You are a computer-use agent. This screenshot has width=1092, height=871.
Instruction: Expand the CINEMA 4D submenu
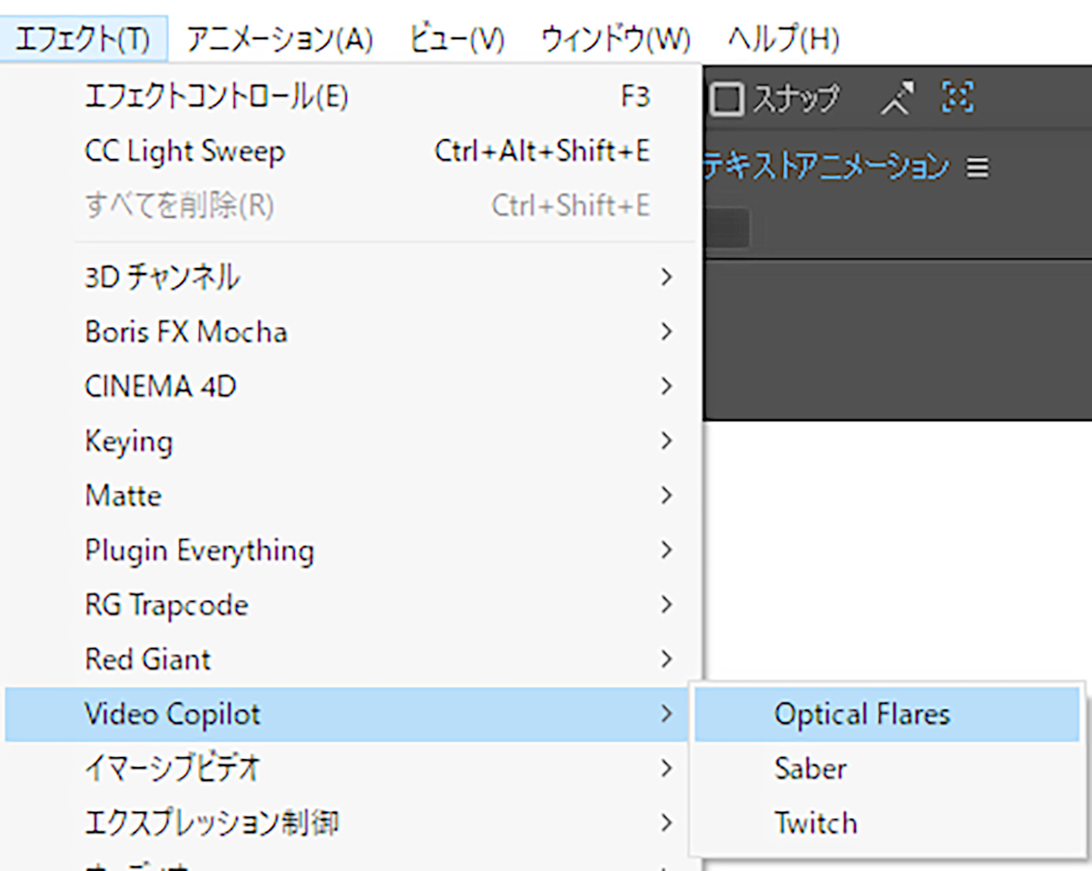coord(351,386)
